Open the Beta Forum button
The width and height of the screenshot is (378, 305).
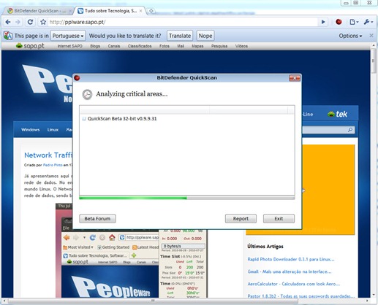click(97, 218)
